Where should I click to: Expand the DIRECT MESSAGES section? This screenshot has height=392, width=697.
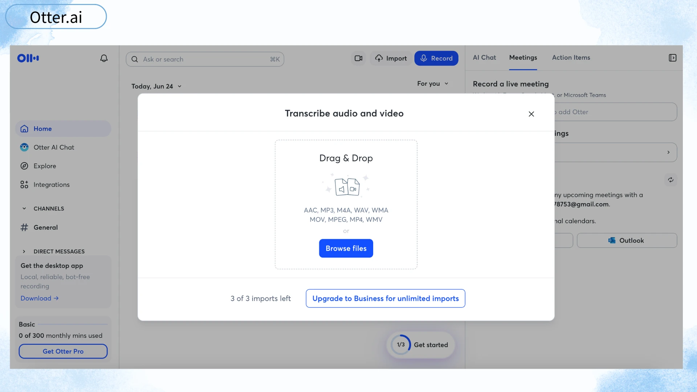point(24,252)
